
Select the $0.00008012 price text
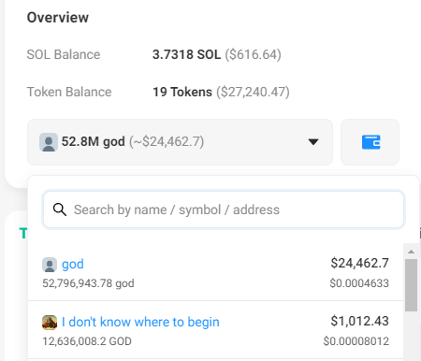(356, 341)
